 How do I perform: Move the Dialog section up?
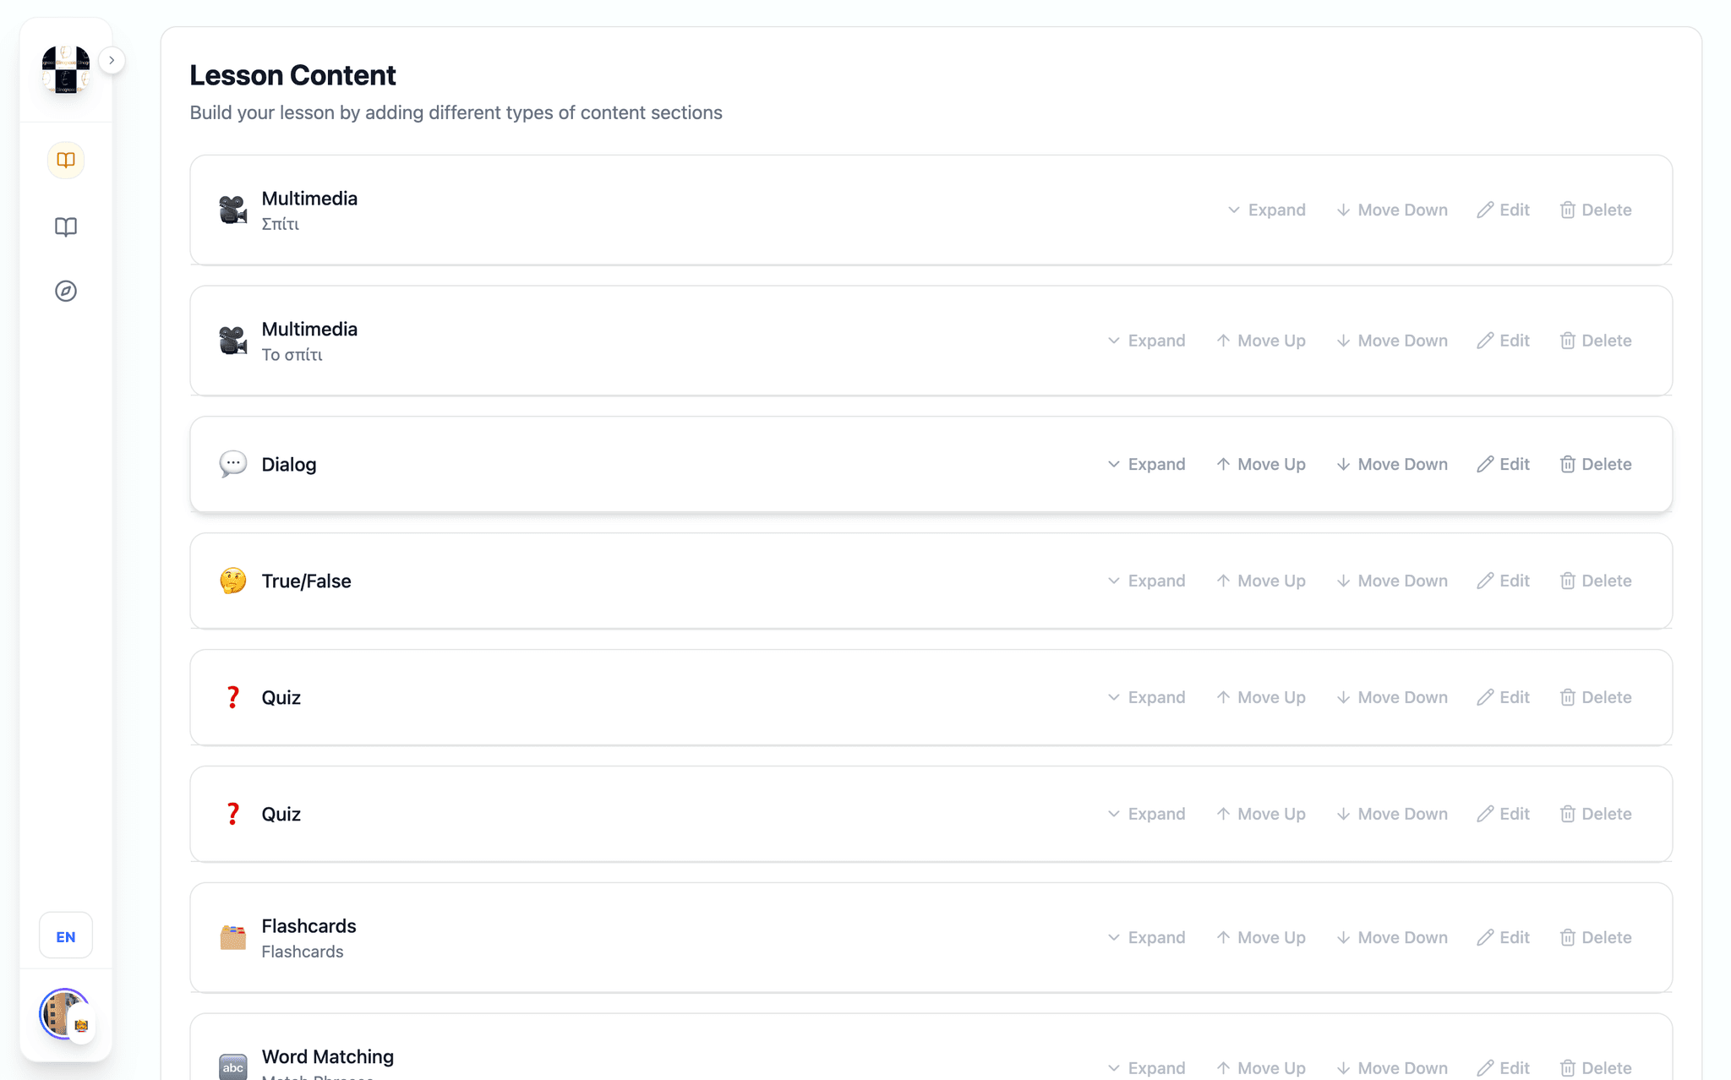point(1261,464)
